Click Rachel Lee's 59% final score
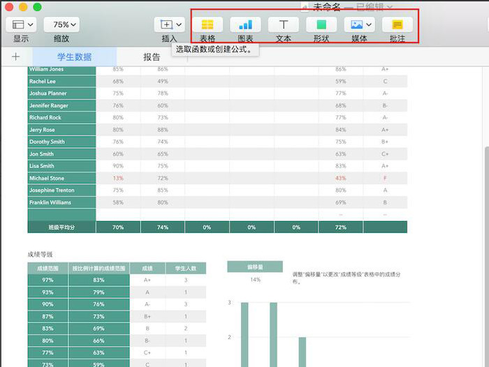489x367 pixels. (x=341, y=82)
